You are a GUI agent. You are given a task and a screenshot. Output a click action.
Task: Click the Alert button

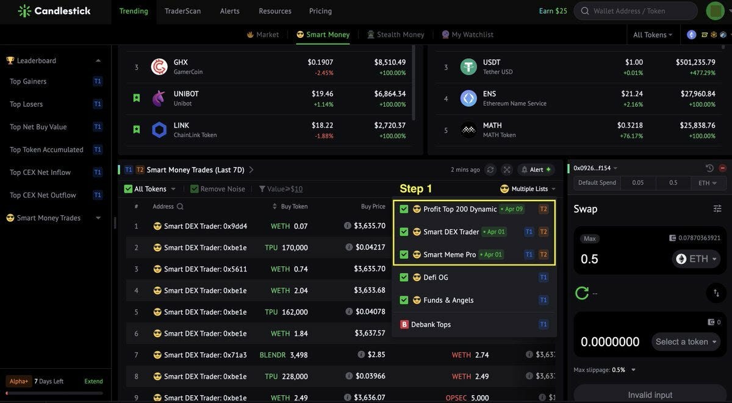536,169
